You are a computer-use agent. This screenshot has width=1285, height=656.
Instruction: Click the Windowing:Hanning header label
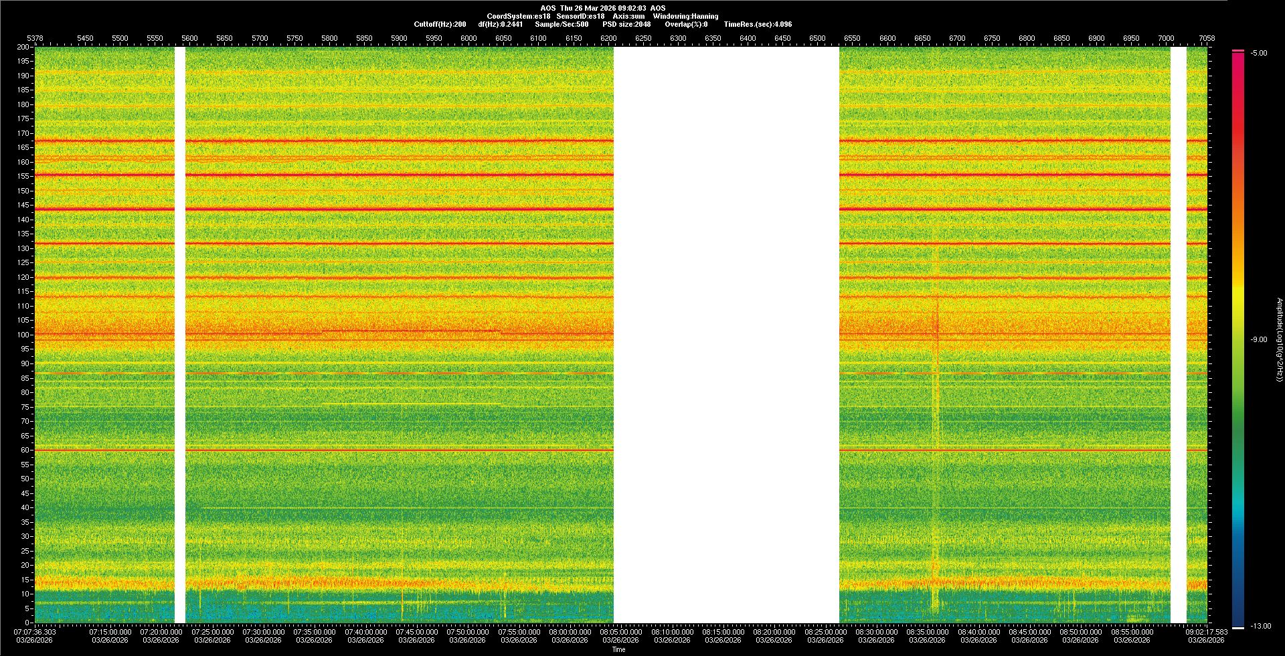coord(685,16)
